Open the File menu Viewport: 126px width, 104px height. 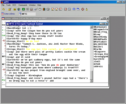pyautogui.click(x=3, y=5)
